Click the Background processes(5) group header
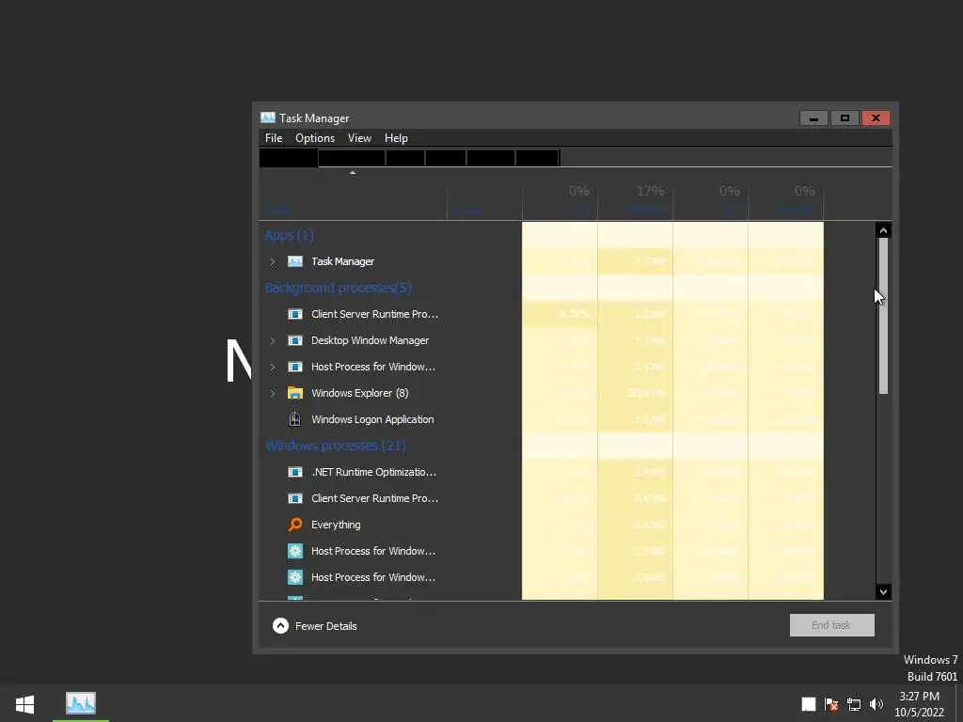 [338, 288]
